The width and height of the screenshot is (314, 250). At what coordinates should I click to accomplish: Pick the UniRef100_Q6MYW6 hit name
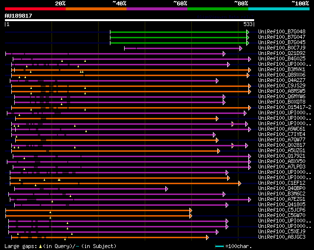point(282,96)
